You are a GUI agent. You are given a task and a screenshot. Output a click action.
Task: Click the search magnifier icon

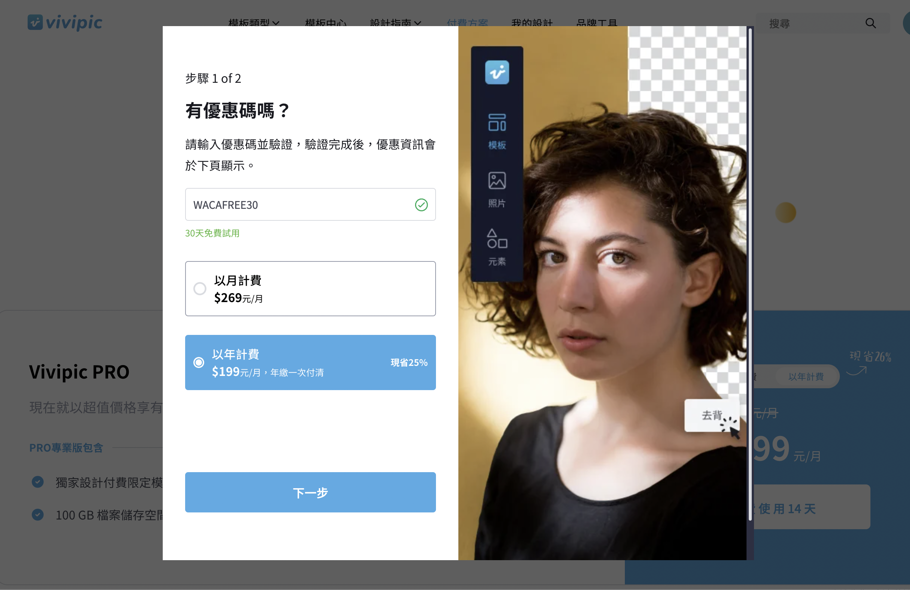pyautogui.click(x=870, y=23)
